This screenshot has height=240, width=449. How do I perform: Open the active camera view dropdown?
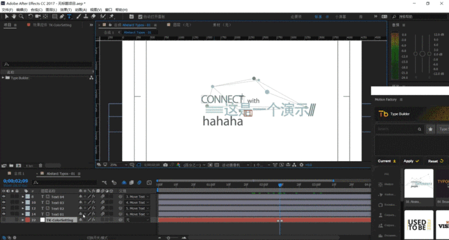[235, 165]
